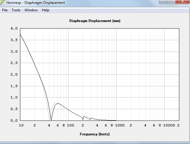Click the Hornresp lightning bolt title icon

tap(2, 3)
